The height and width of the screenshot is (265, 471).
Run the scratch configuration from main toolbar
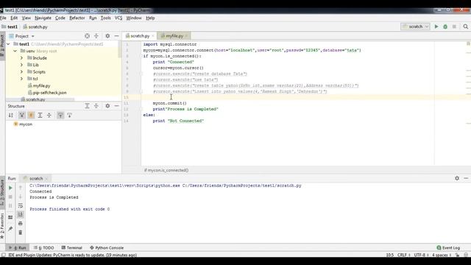(x=436, y=26)
